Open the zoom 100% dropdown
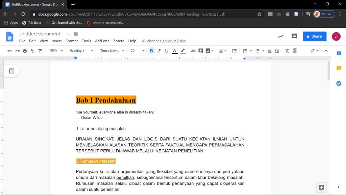346x195 pixels. tap(56, 51)
